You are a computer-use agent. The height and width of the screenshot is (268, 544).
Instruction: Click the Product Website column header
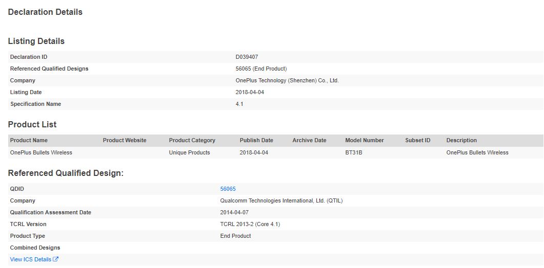point(125,140)
